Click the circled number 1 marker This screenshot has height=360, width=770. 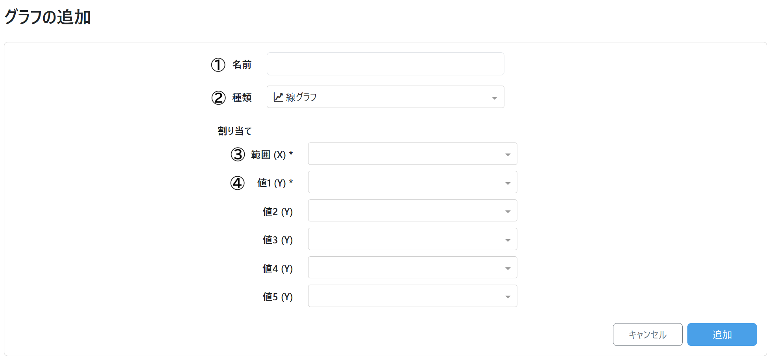coord(218,65)
